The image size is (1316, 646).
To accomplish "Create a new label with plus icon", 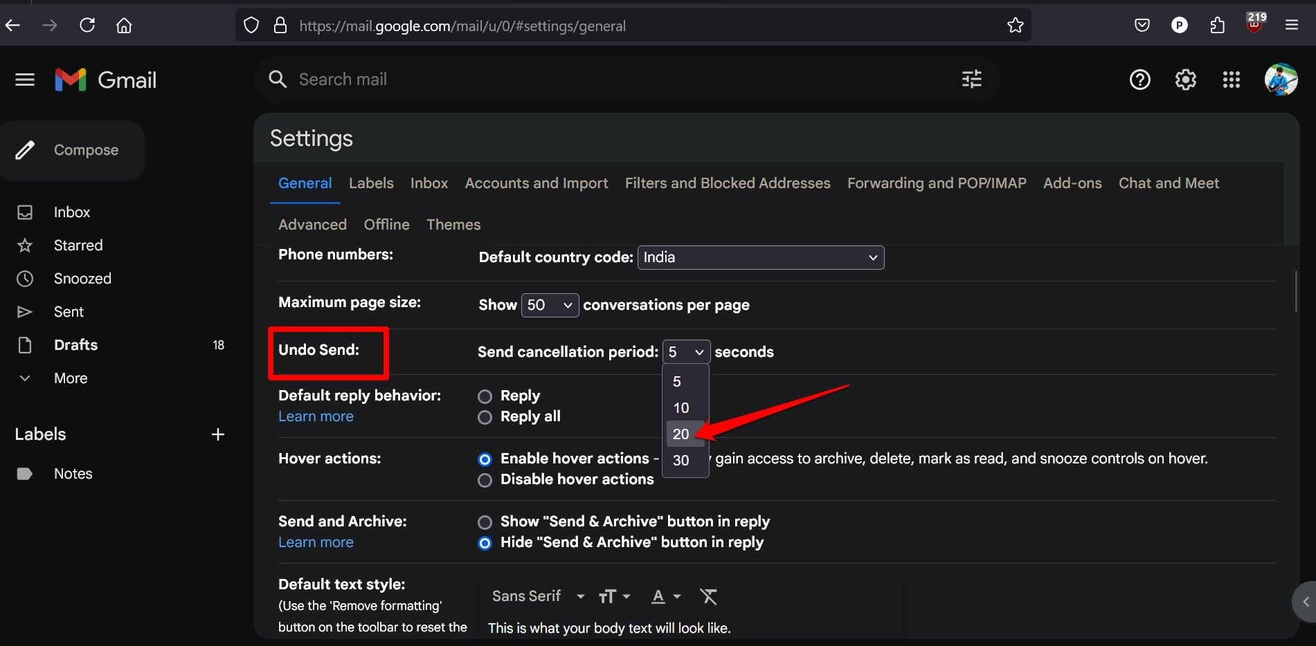I will (x=218, y=434).
